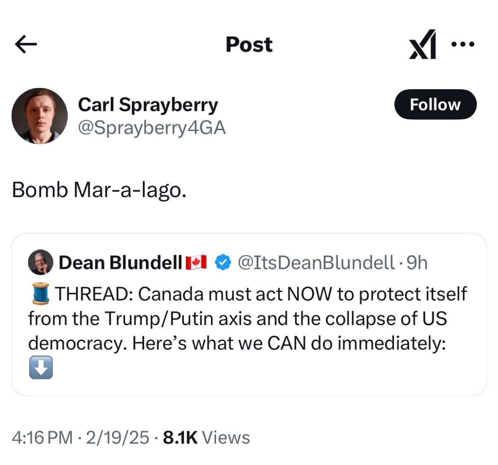Click Dean Blundell's verified blue checkmark
This screenshot has width=498, height=465.
[222, 261]
